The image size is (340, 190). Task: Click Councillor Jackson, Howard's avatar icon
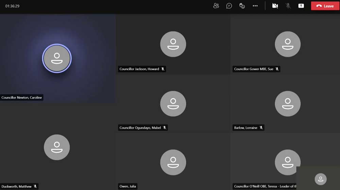[173, 44]
